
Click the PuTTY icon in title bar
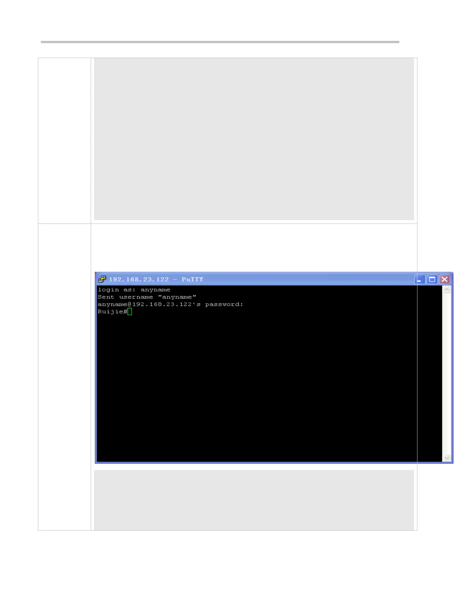point(102,279)
